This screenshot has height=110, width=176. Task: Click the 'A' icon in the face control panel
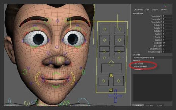tap(111, 75)
